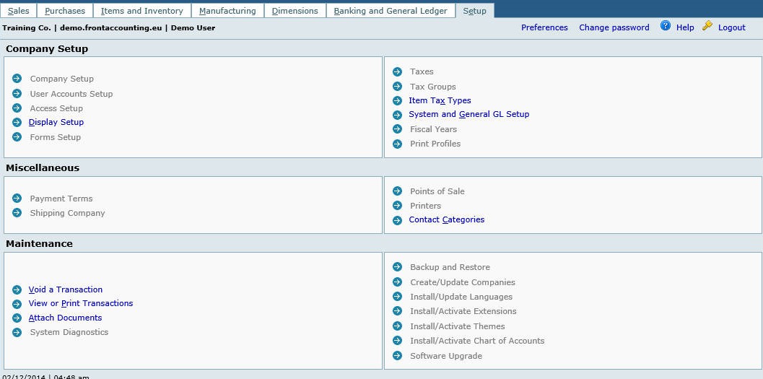The image size is (763, 379).
Task: Open the Preferences link
Action: click(544, 27)
